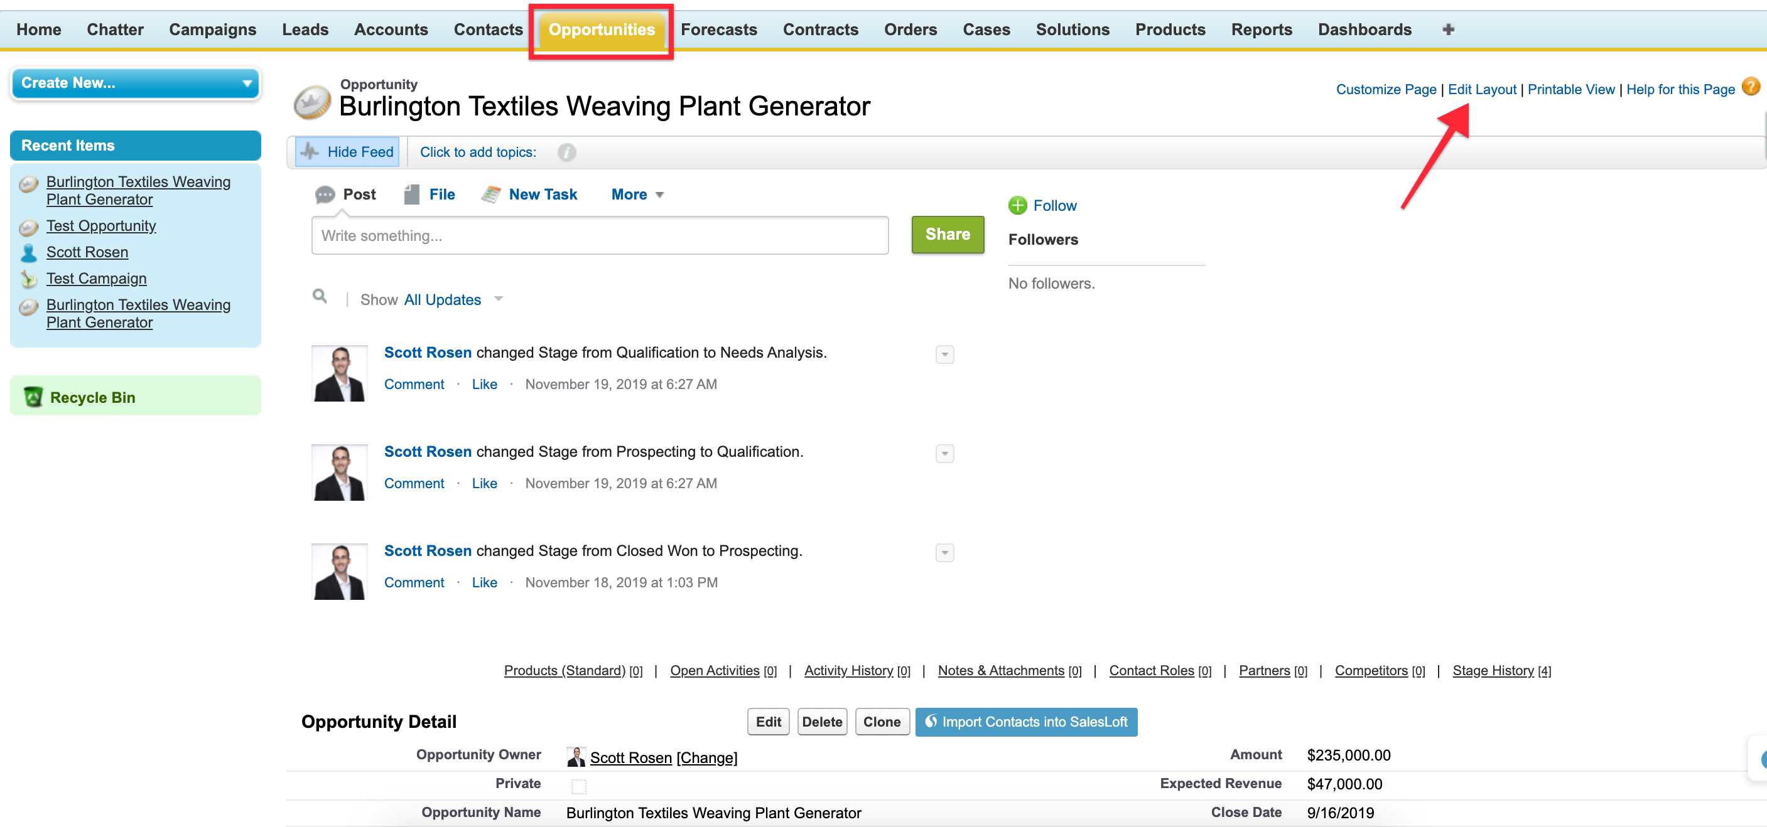Expand the More feed actions dropdown
The width and height of the screenshot is (1767, 827).
click(637, 195)
